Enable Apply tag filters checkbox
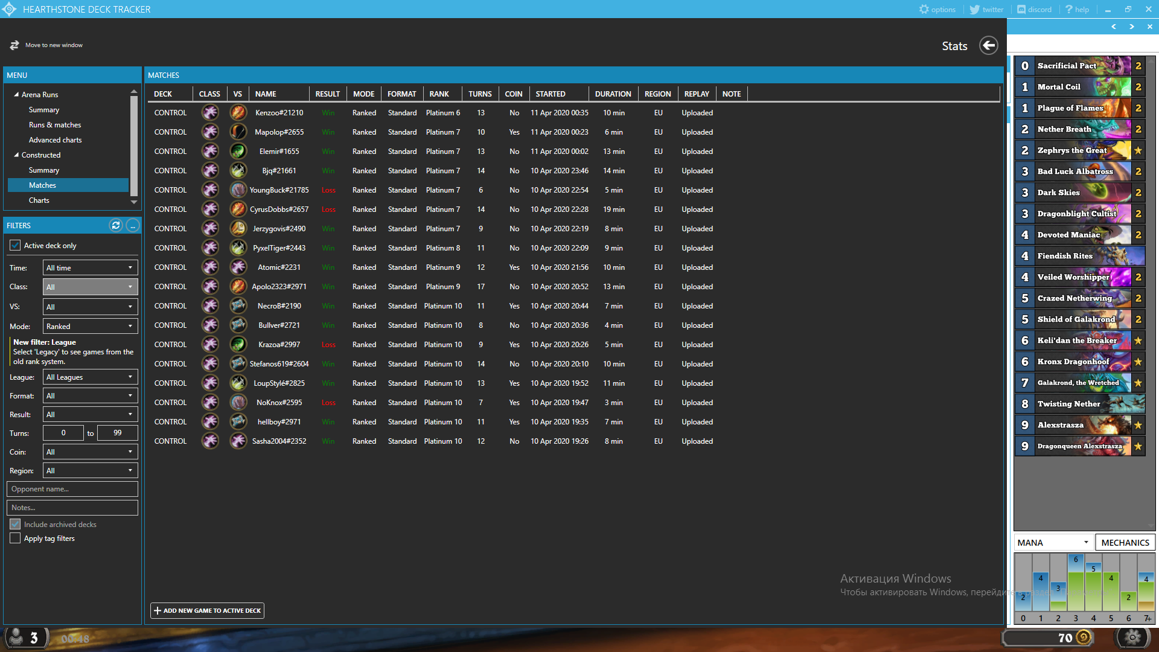This screenshot has width=1159, height=652. pyautogui.click(x=15, y=538)
